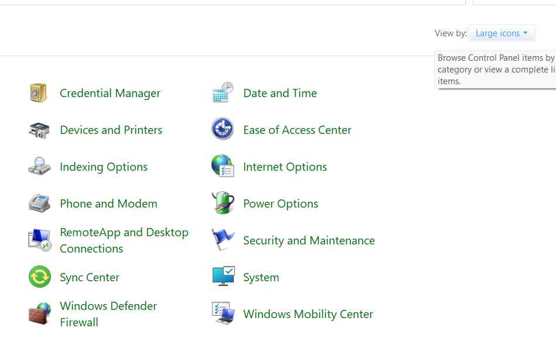
Task: Open RemoteApp and Desktop Connections link
Action: click(124, 240)
